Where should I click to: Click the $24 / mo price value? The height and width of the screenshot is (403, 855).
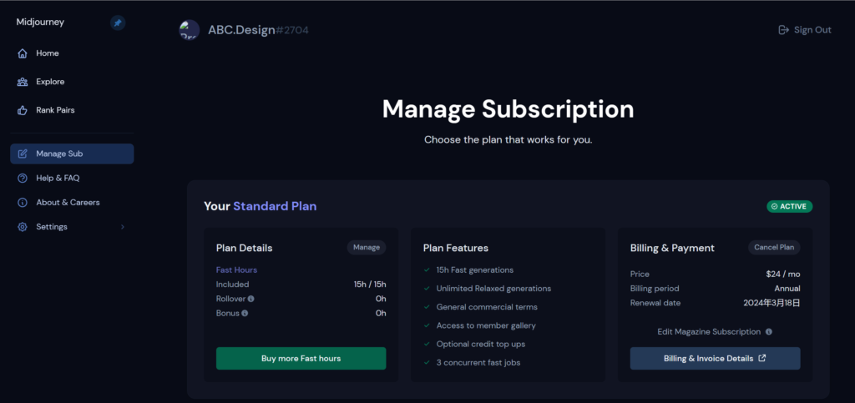point(783,274)
